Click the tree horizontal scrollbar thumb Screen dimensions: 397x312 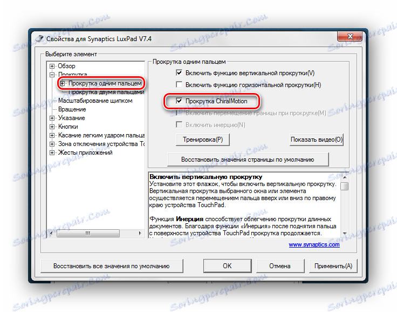[x=88, y=233]
